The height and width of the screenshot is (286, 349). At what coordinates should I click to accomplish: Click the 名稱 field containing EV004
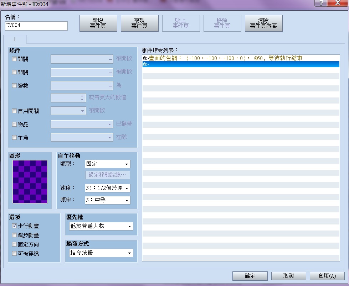[x=36, y=26]
